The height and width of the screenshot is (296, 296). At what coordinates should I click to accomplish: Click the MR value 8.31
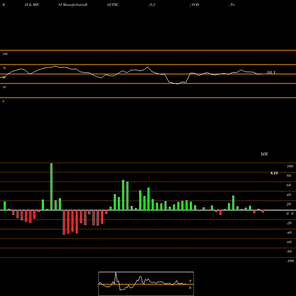(274, 173)
